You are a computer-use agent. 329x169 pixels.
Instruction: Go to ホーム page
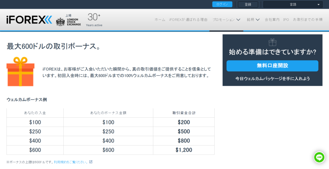coord(160,20)
